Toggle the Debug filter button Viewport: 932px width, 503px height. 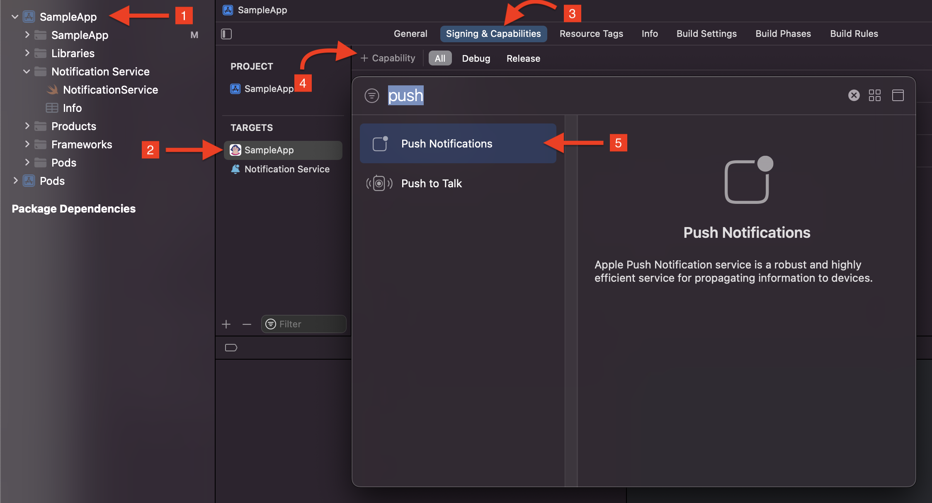click(x=476, y=58)
